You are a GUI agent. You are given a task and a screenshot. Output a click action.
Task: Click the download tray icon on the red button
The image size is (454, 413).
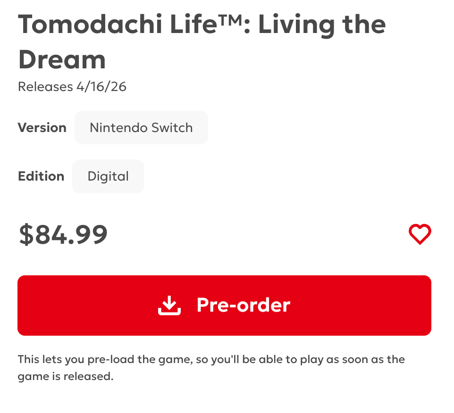tap(169, 306)
